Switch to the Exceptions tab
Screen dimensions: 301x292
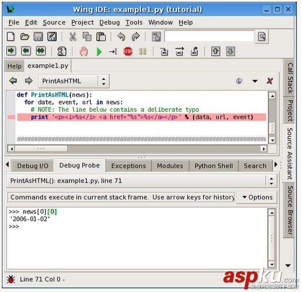tap(128, 166)
